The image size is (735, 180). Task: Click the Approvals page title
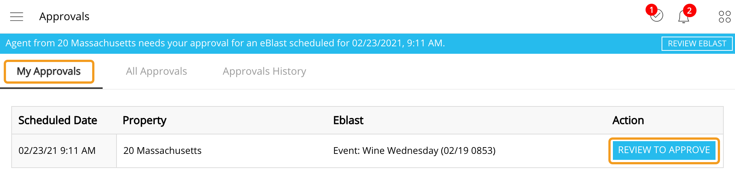[64, 16]
